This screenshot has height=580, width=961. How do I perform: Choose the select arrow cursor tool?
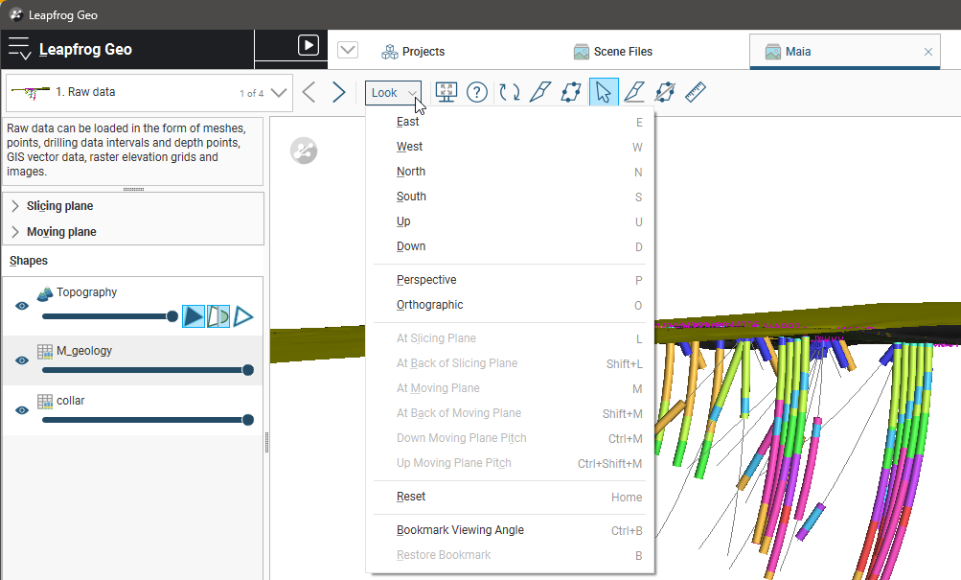(x=603, y=92)
